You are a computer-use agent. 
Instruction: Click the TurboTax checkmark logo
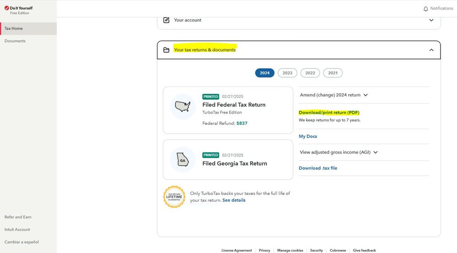pos(6,8)
